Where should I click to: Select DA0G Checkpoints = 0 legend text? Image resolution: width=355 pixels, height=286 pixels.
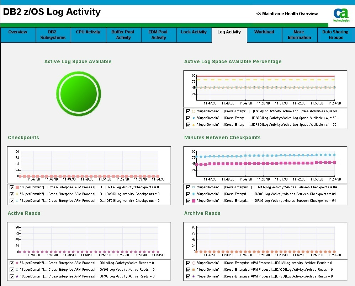pos(90,194)
